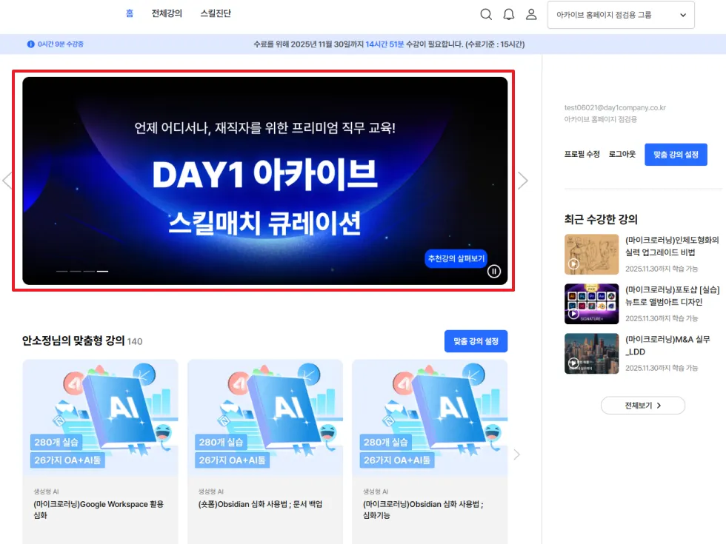
Task: Open the (숏폼)Obsidian 문서 백업 course card
Action: click(x=265, y=451)
